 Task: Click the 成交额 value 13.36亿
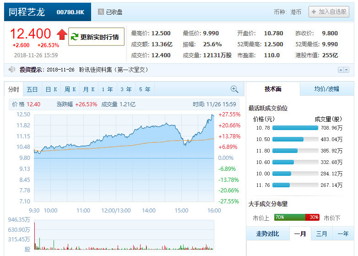[162, 44]
